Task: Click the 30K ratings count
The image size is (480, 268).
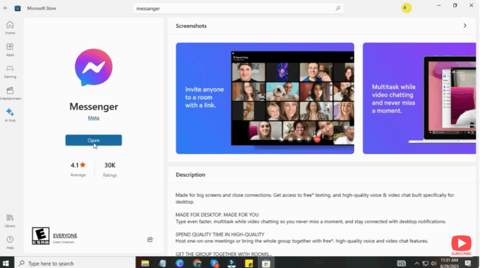Action: [x=110, y=165]
